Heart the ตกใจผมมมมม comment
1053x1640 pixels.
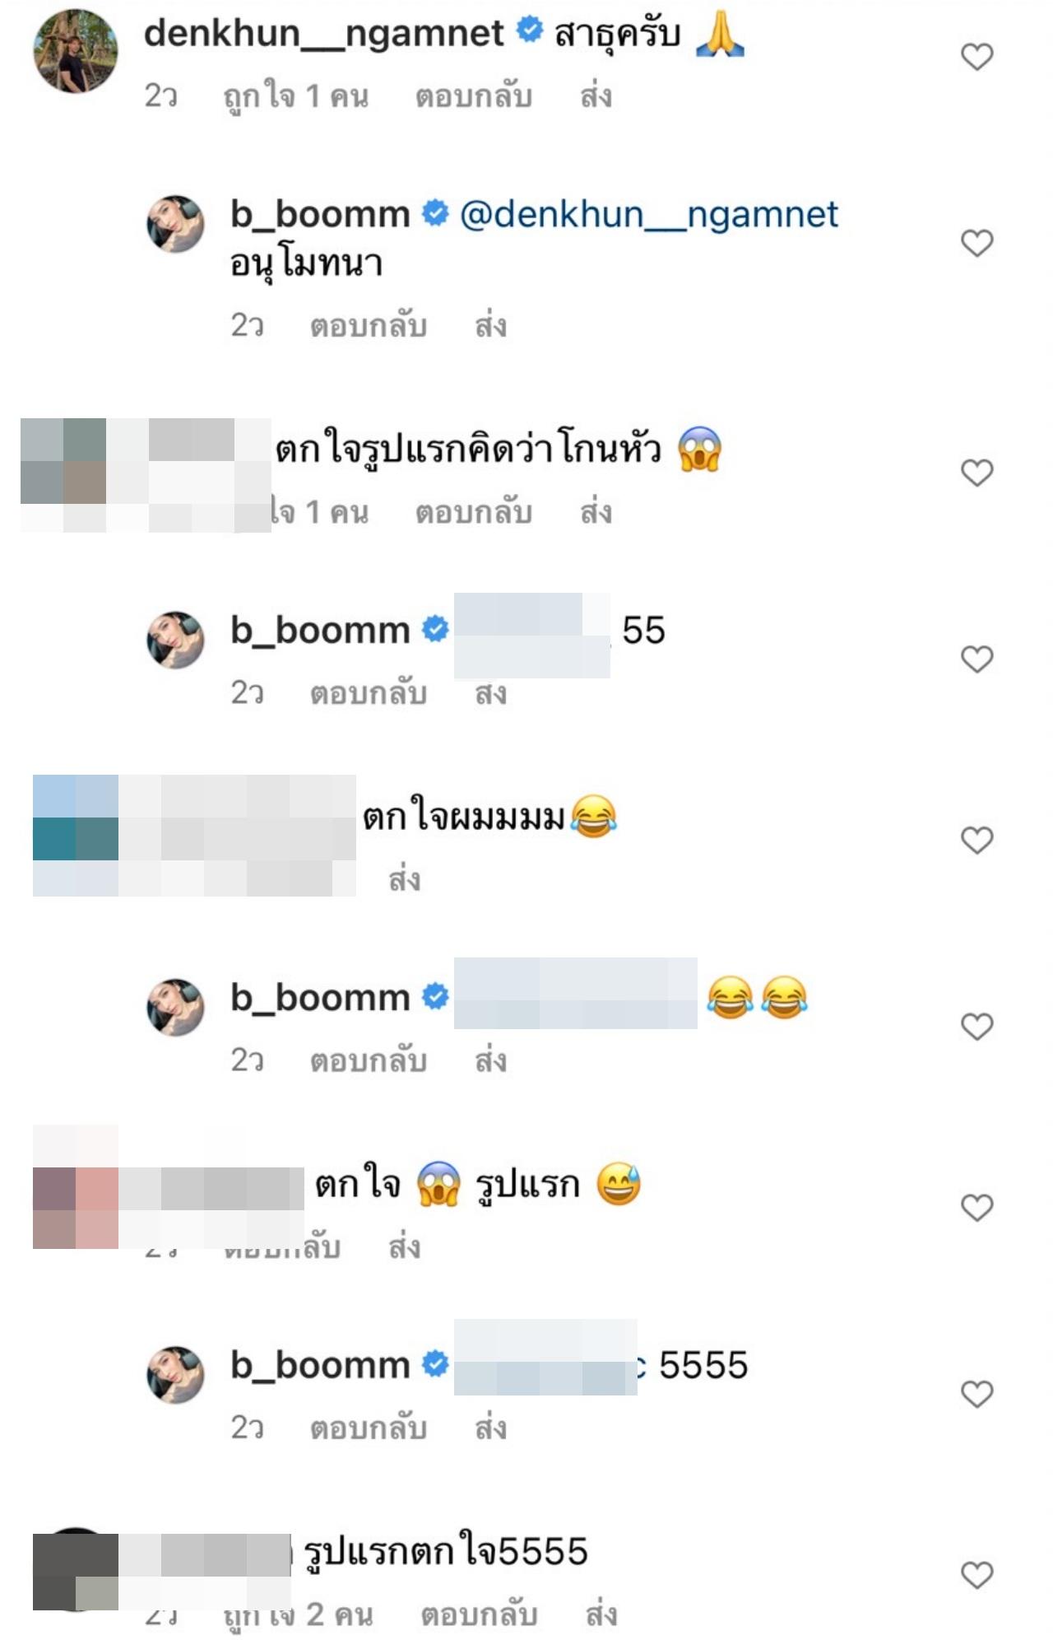(977, 840)
